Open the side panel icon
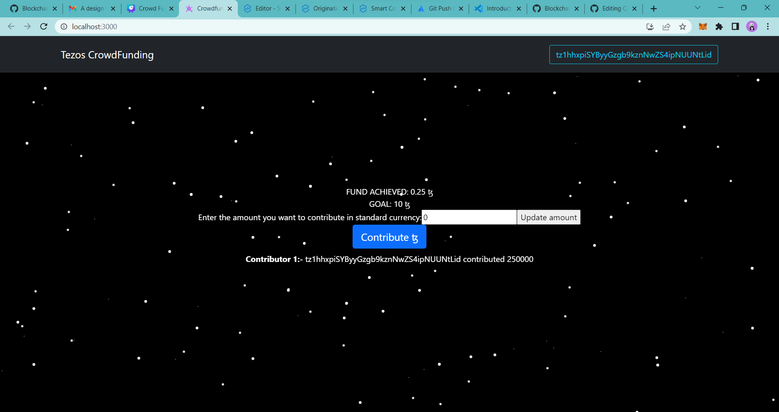This screenshot has height=412, width=779. [735, 26]
